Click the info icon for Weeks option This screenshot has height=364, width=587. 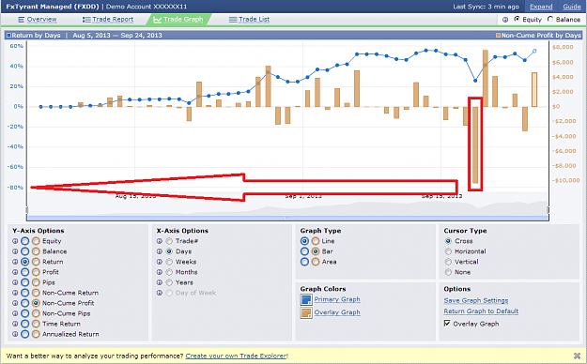[x=160, y=262]
